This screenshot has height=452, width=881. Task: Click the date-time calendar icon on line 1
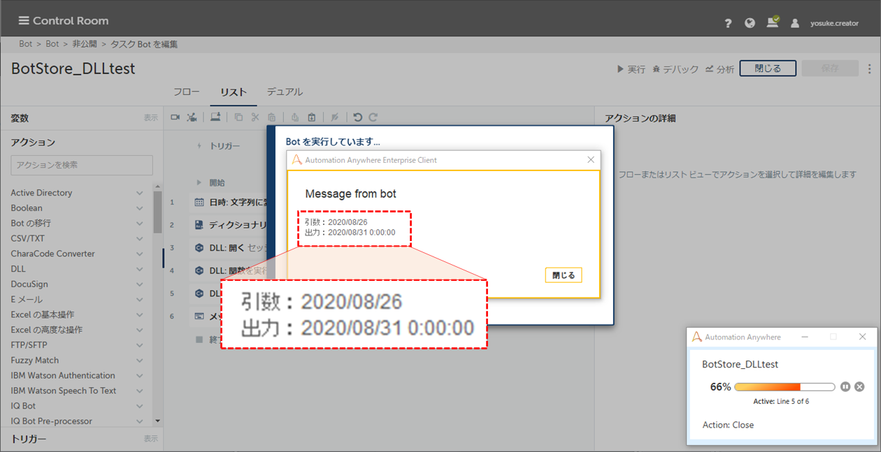tap(199, 203)
